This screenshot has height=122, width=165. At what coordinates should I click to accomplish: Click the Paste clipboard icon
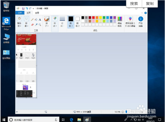[19, 18]
